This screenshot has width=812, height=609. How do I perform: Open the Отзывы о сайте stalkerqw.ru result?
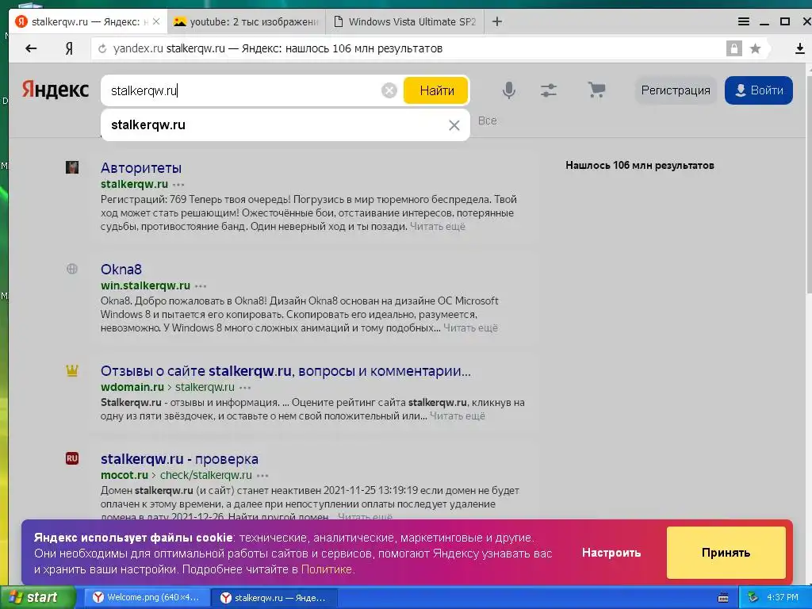coord(285,371)
